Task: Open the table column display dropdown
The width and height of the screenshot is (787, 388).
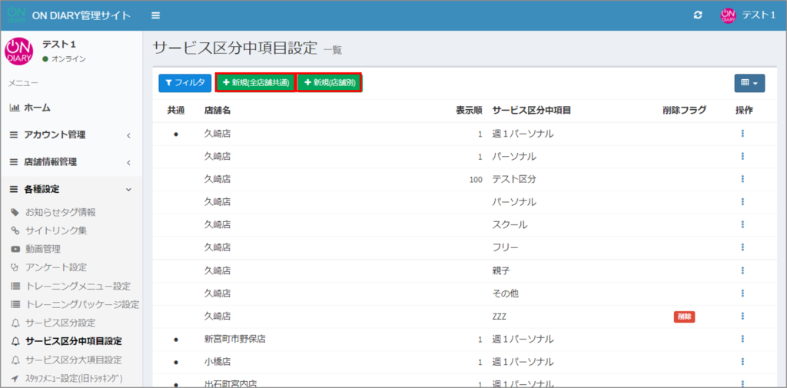Action: (749, 82)
